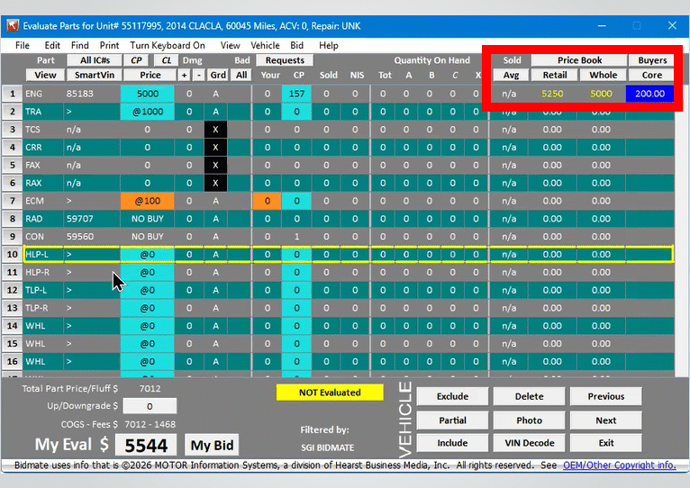Click the Previous vehicle button
The width and height of the screenshot is (690, 488).
click(606, 396)
